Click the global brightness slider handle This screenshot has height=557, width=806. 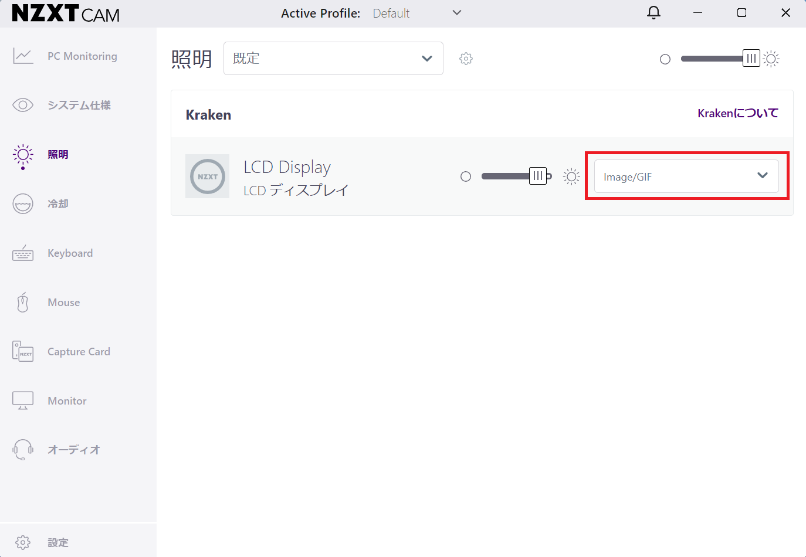(751, 59)
